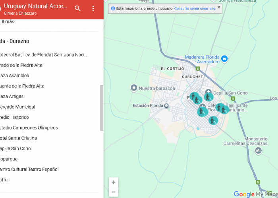Image resolution: width=278 pixels, height=198 pixels.
Task: Close the user-created map notice
Action: click(x=218, y=7)
